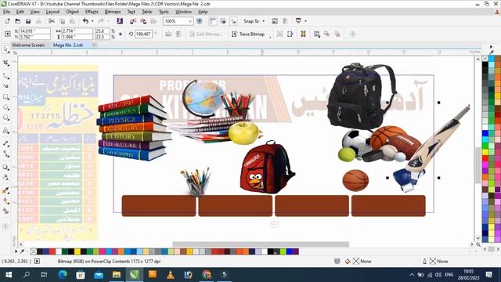Select the Rectangle tool
Screen dimensions: 501x282
pos(5,96)
